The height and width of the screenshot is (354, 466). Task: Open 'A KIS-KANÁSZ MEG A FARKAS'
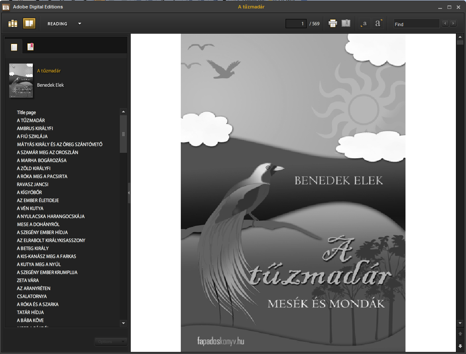[46, 256]
